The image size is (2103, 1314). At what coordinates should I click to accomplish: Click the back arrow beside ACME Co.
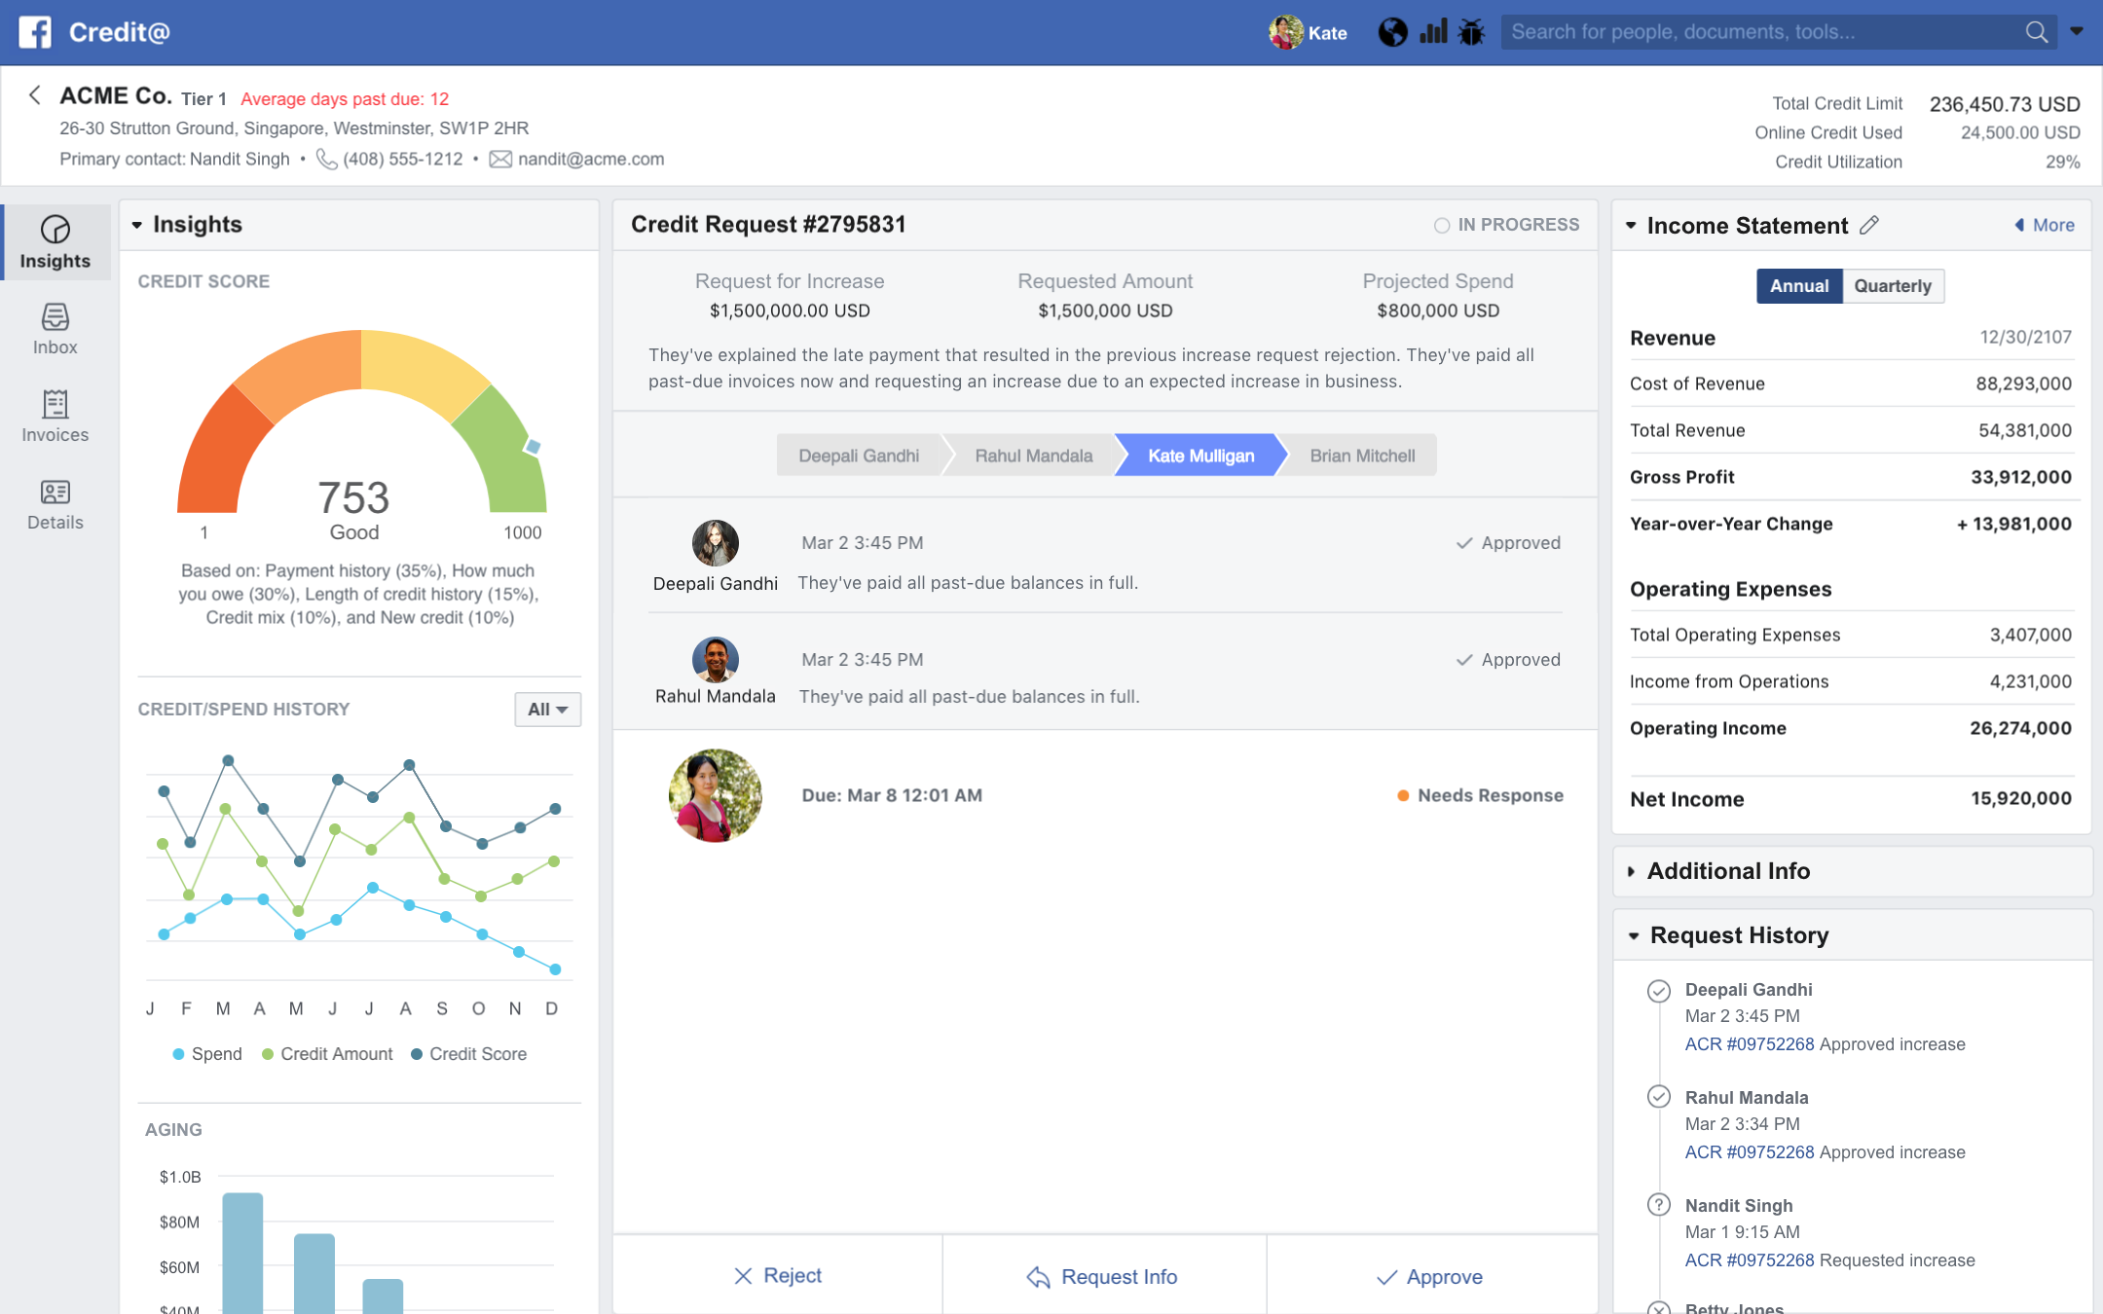[x=35, y=95]
